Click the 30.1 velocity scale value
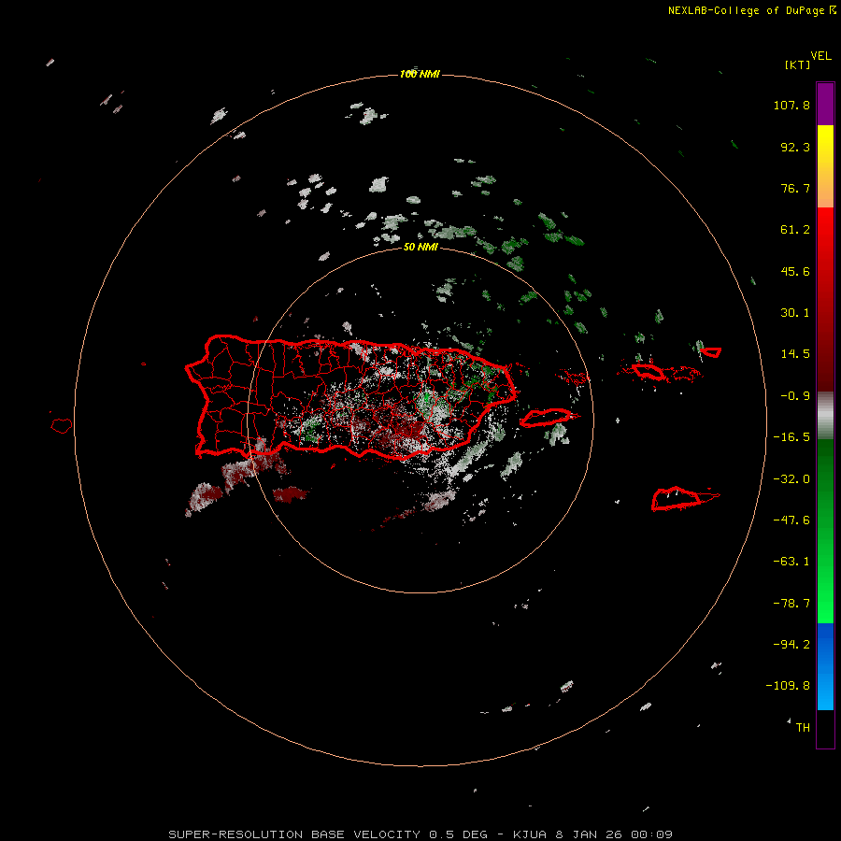Viewport: 841px width, 841px height. coord(795,313)
